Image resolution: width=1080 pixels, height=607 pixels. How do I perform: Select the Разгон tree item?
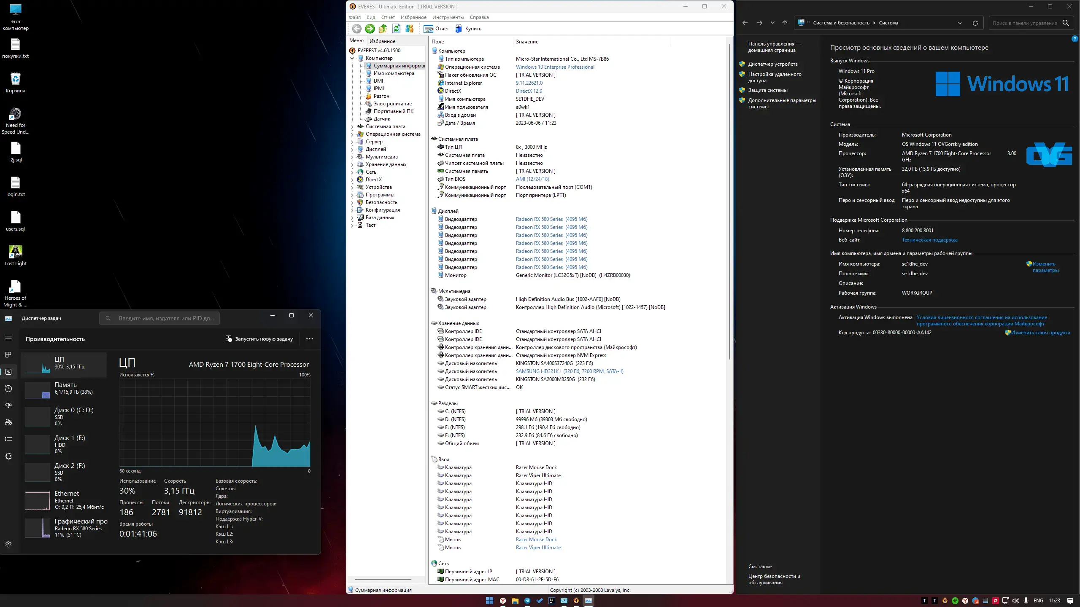pyautogui.click(x=381, y=96)
